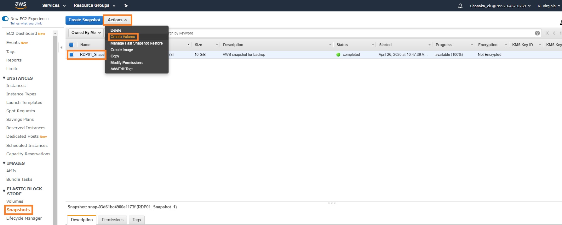Screen dimensions: 562x225
Task: Go to first page of results icon
Action: (547, 33)
